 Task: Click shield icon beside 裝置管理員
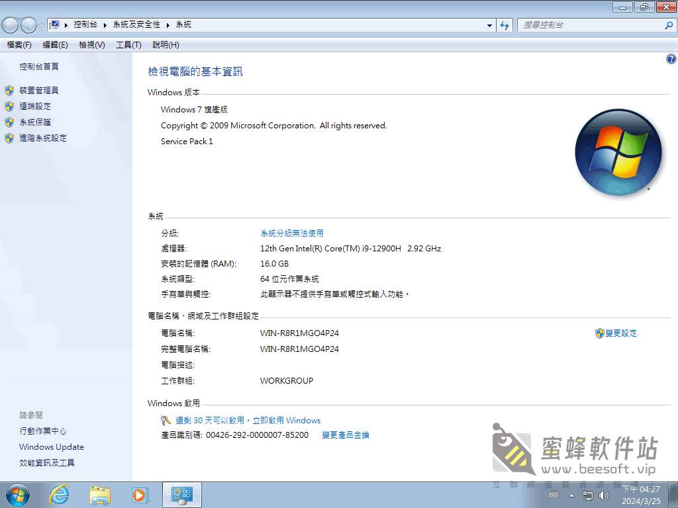[x=9, y=90]
